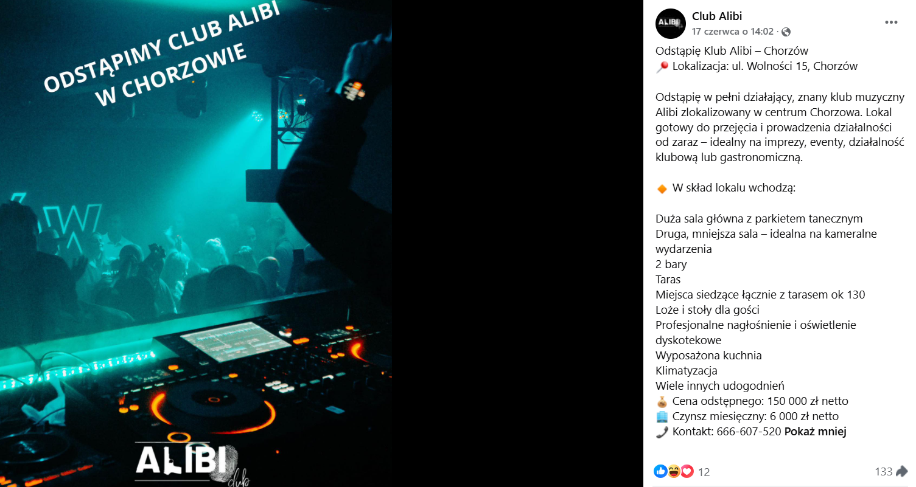916x487 pixels.
Task: Click the globe public-visibility icon
Action: tap(786, 32)
